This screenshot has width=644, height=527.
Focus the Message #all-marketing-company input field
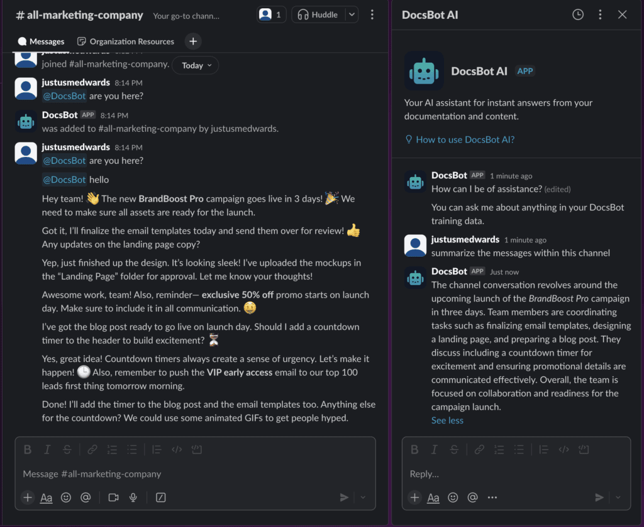[x=189, y=474]
